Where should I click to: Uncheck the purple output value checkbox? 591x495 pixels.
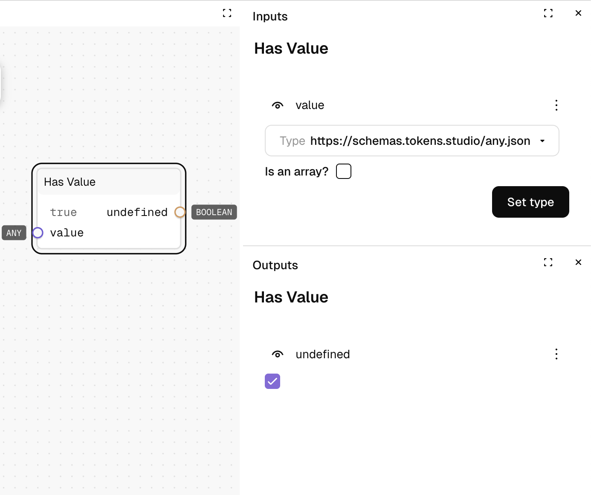coord(272,381)
